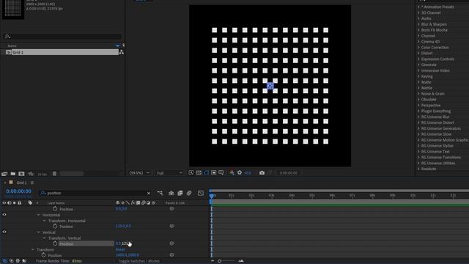Select the Grid 1 timeline tab

[21, 183]
